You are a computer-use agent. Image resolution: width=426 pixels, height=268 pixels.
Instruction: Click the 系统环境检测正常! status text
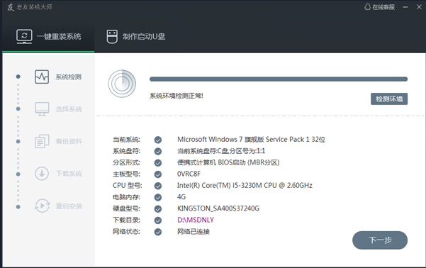pyautogui.click(x=176, y=96)
